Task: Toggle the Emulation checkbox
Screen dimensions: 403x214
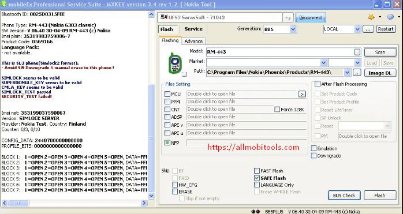Action: pyautogui.click(x=314, y=148)
